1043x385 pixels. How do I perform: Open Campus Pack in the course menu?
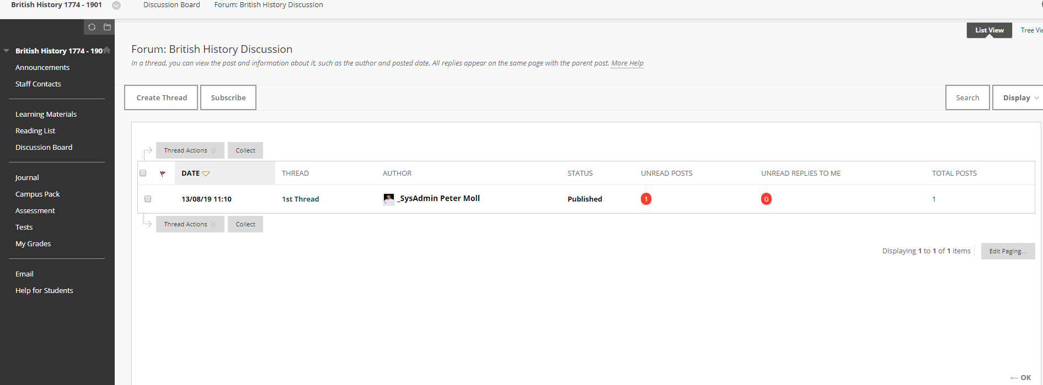[x=38, y=194]
